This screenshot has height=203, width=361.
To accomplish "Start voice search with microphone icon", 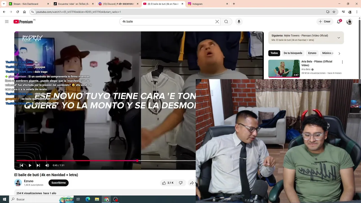I will click(239, 22).
